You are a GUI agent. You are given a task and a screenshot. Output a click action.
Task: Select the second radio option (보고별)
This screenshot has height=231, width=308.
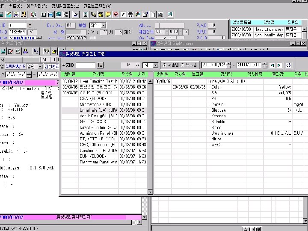click(183, 65)
